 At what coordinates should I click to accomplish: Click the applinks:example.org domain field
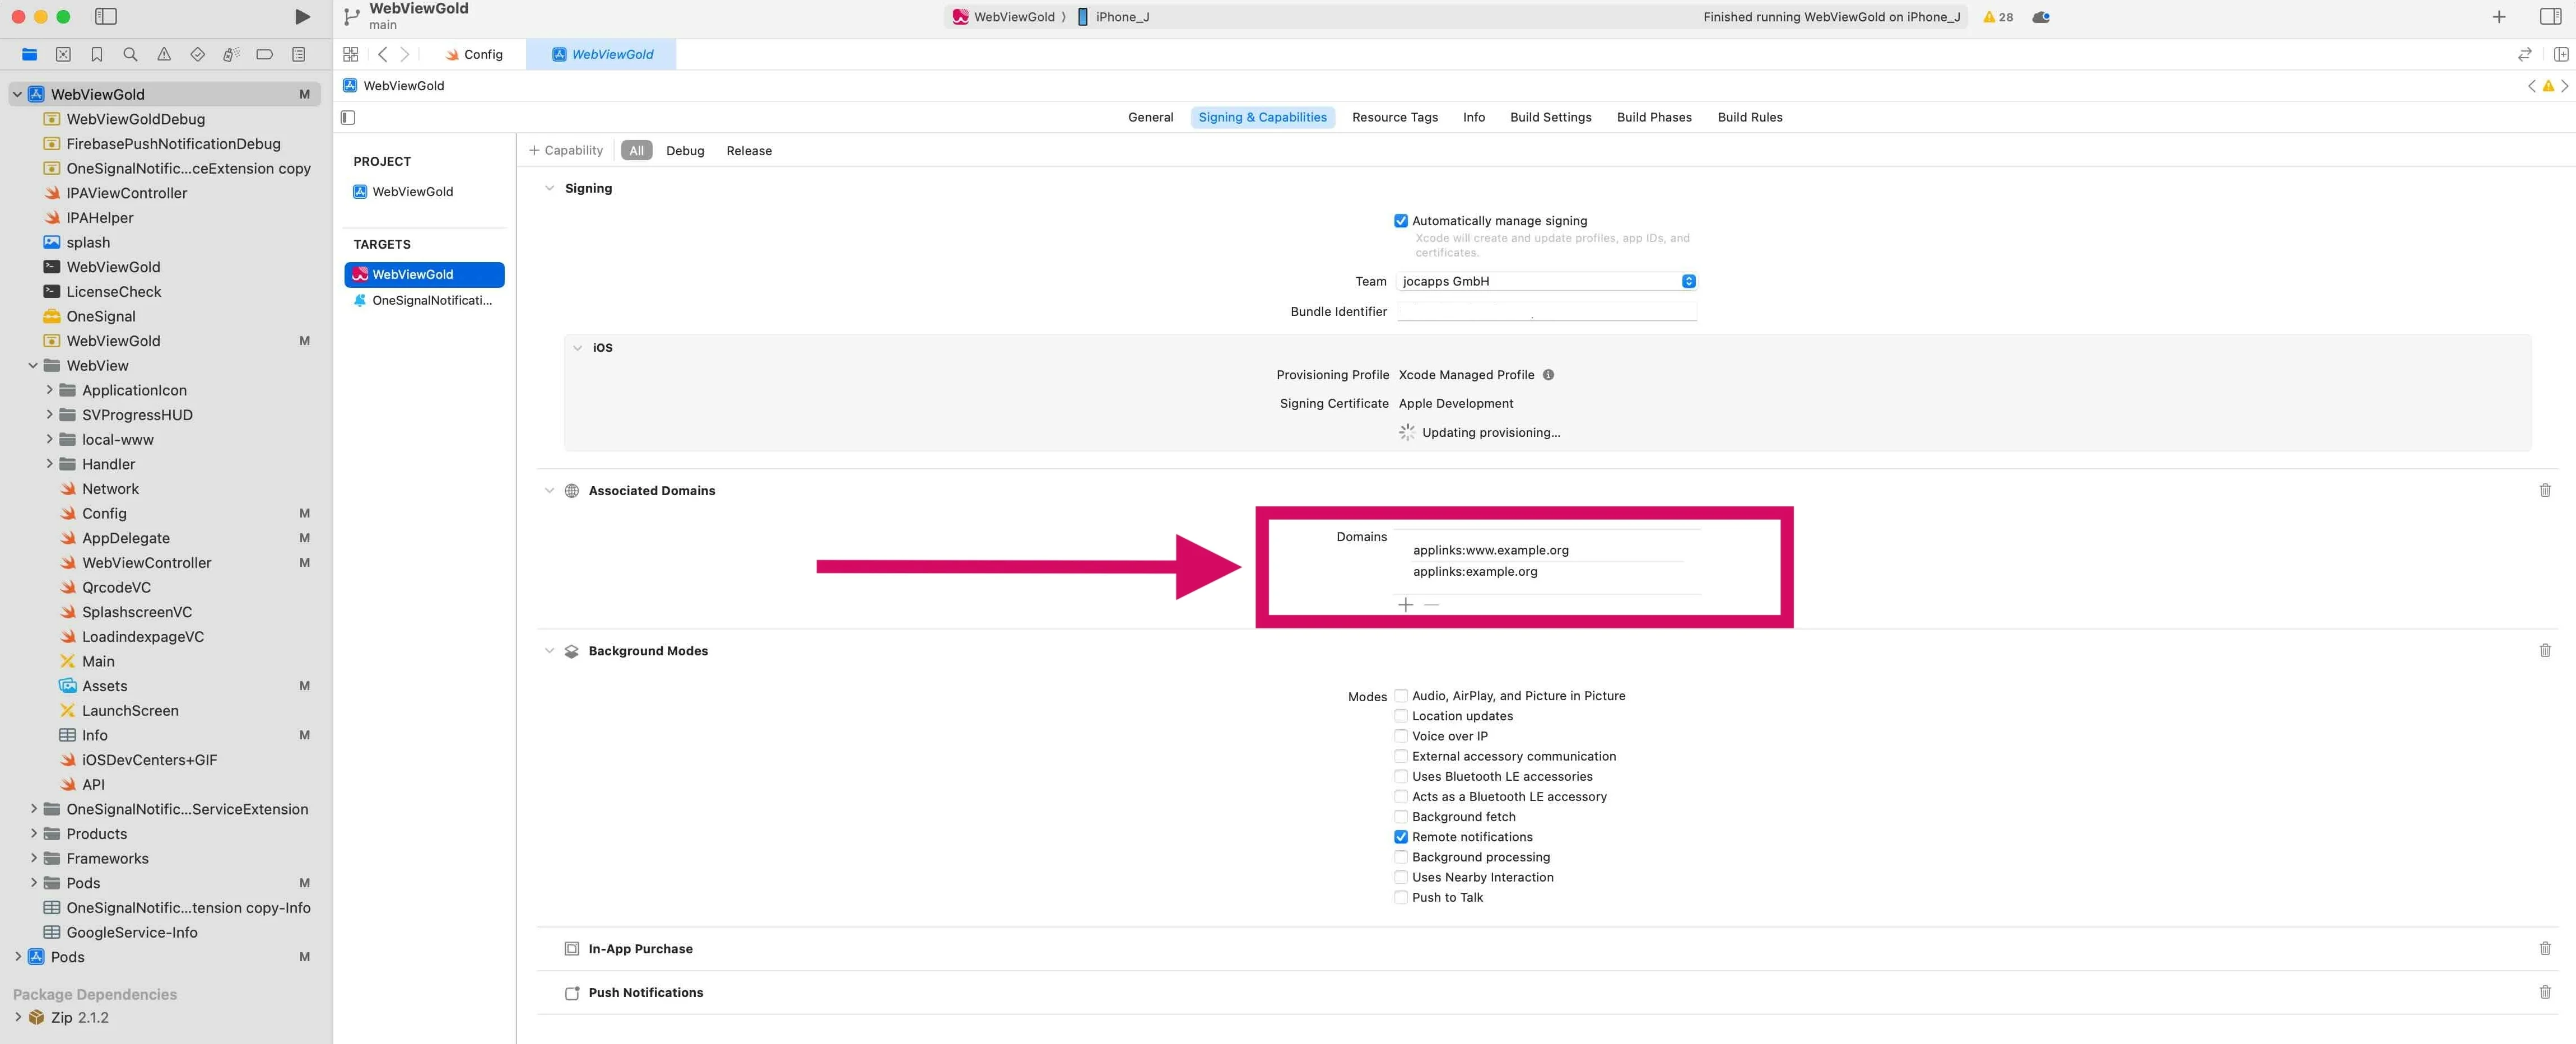coord(1476,571)
